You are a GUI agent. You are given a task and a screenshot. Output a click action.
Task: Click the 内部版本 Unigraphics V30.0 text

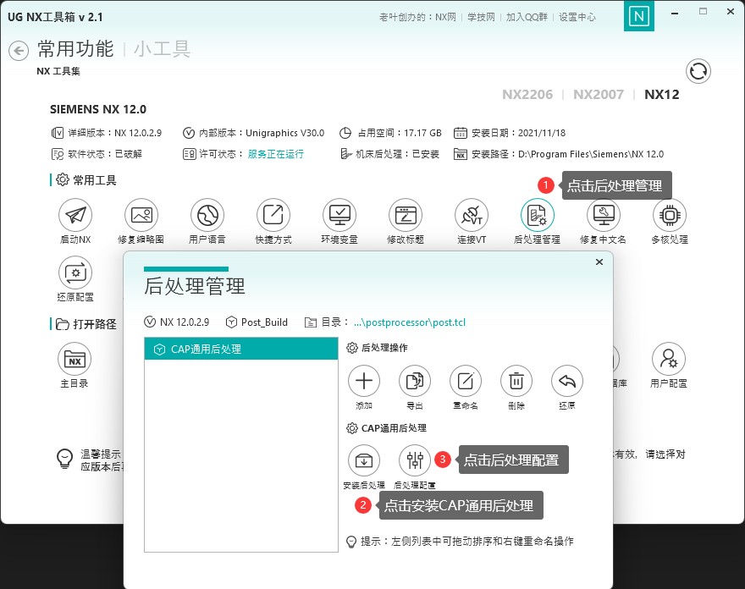tap(262, 133)
